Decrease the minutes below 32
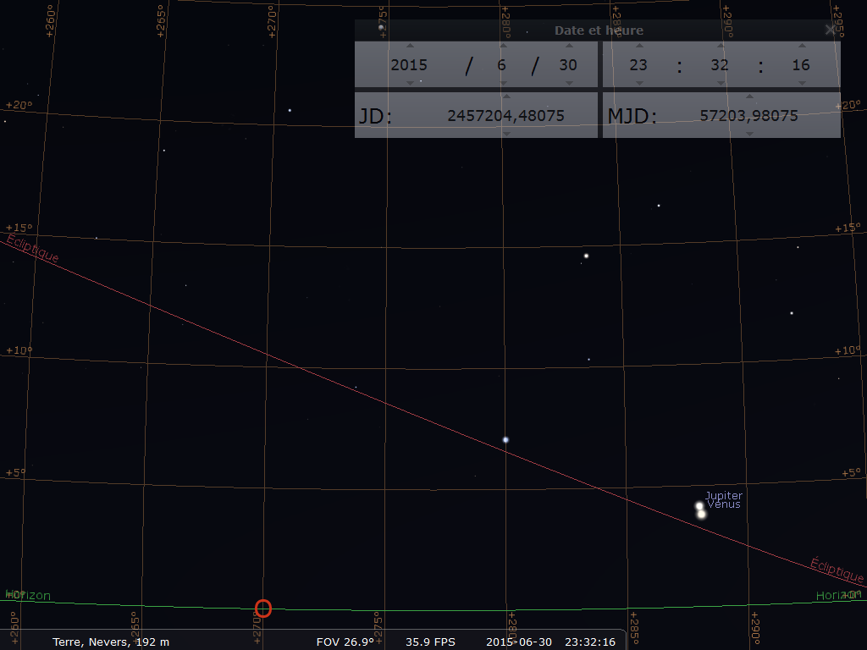 (x=720, y=82)
